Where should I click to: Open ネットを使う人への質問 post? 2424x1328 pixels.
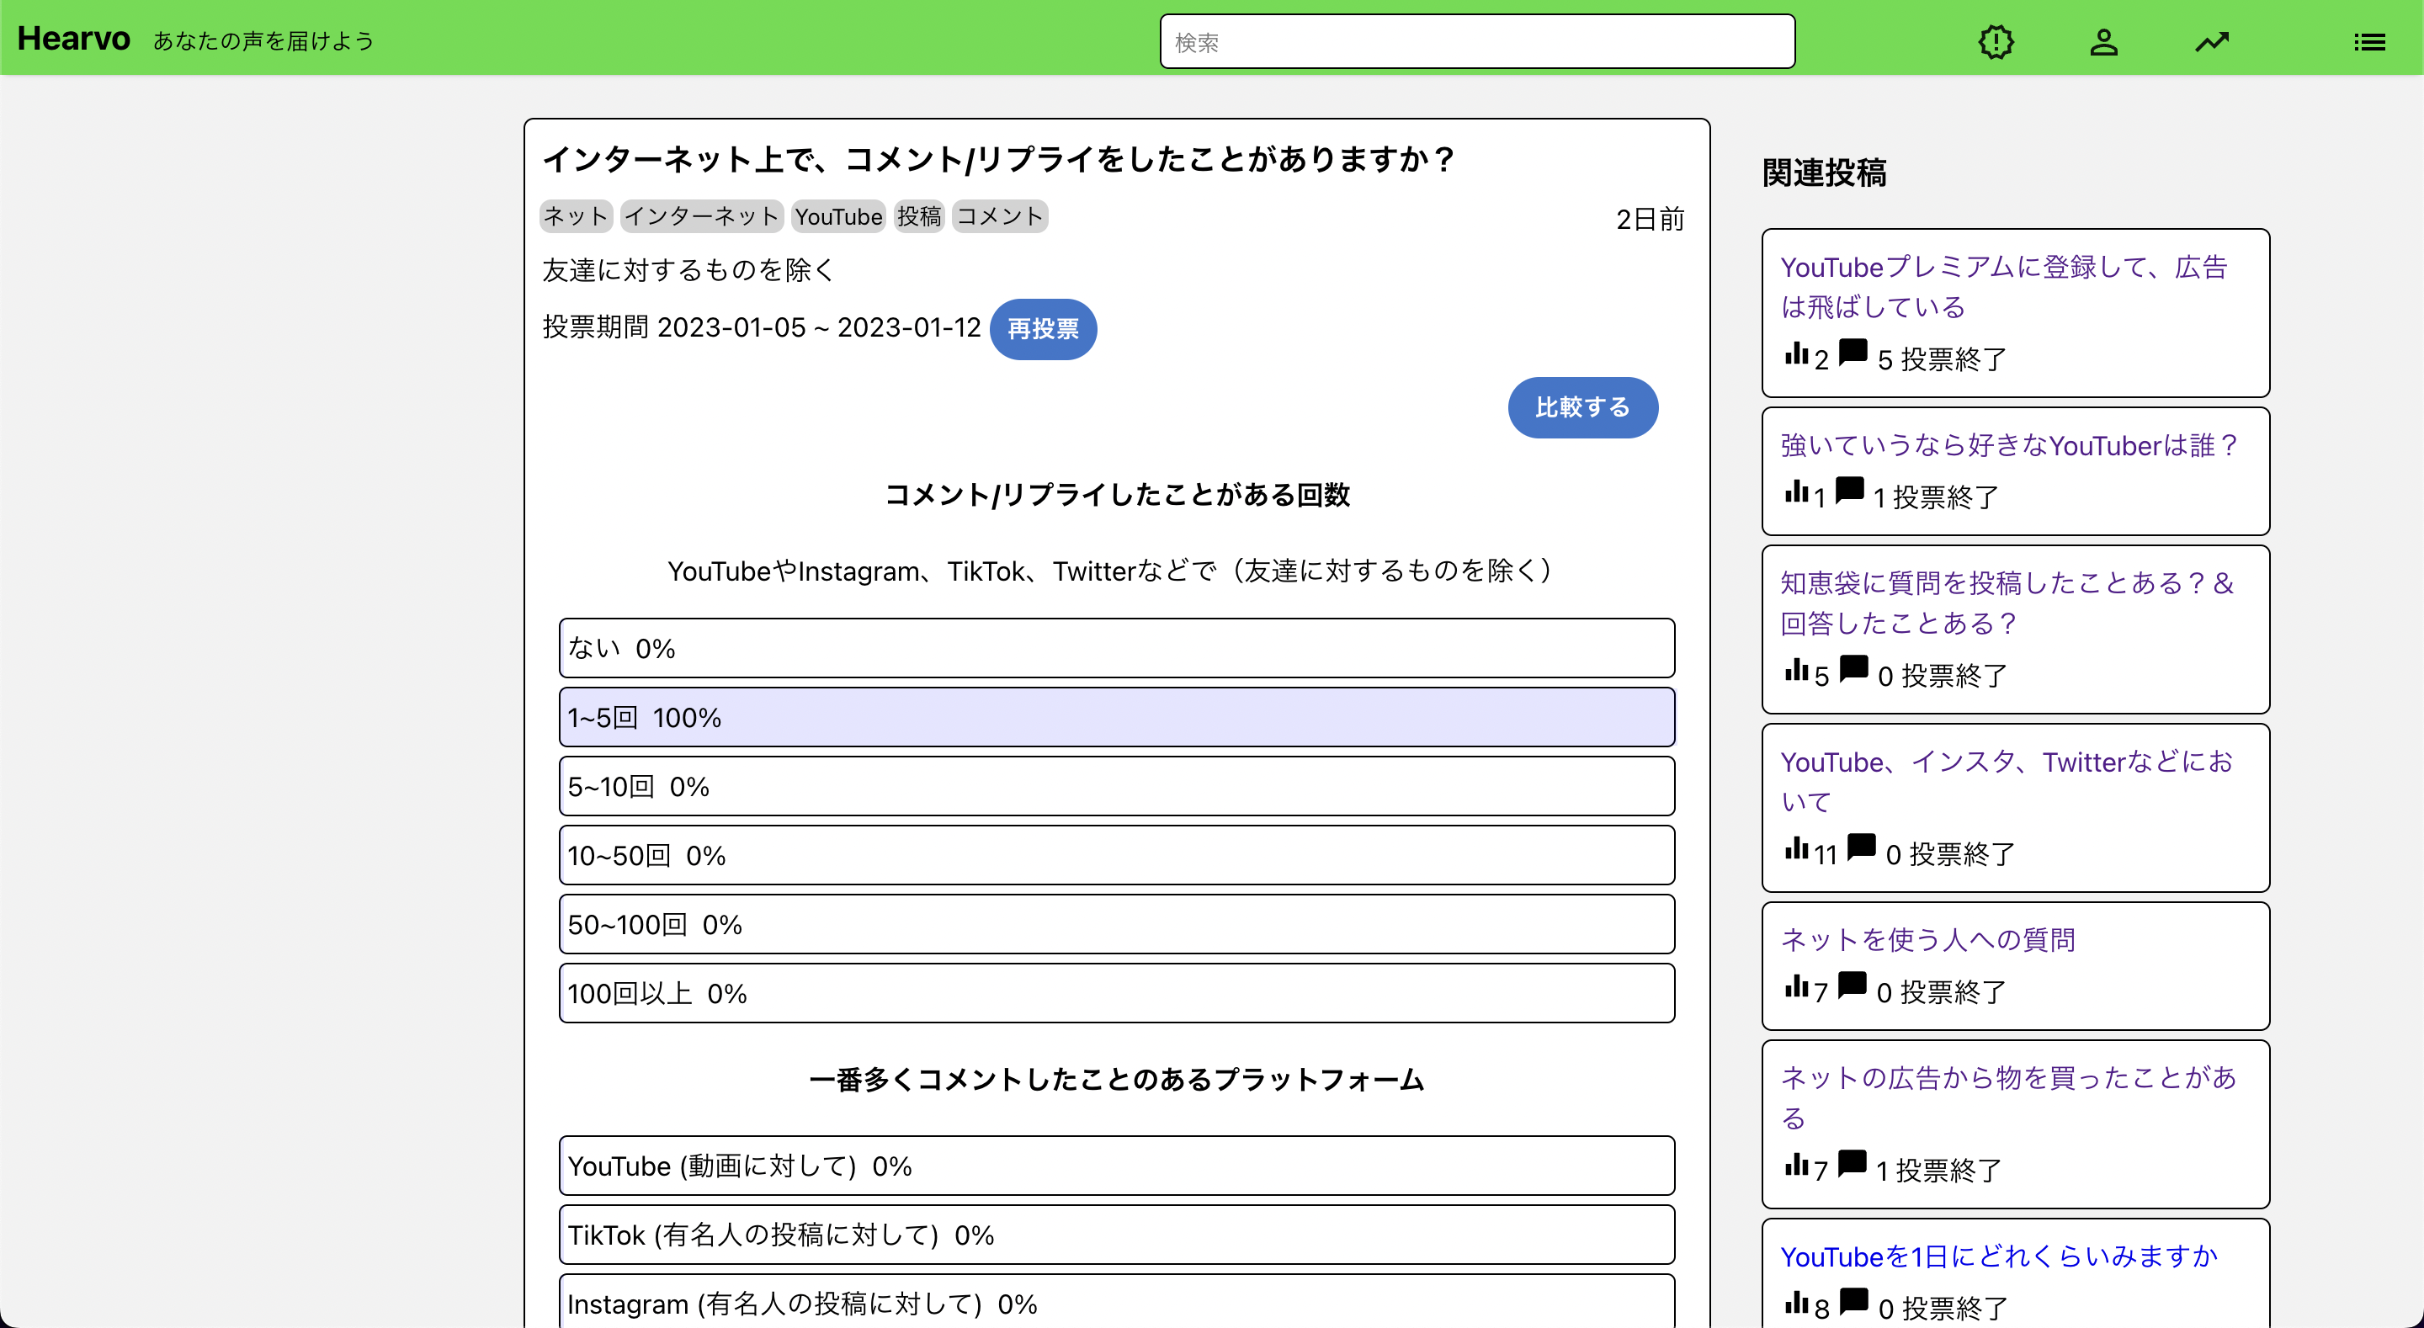[x=1928, y=940]
